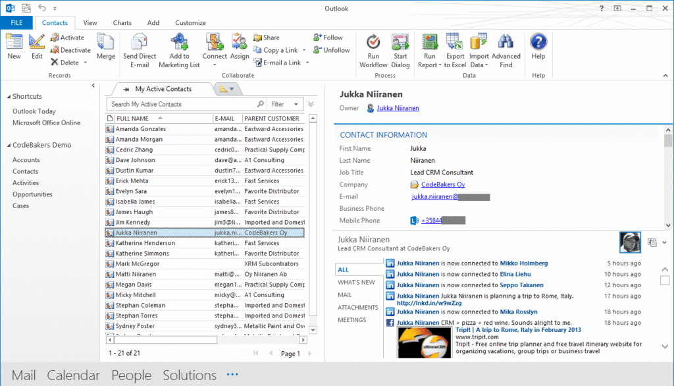Image resolution: width=674 pixels, height=386 pixels.
Task: Open the Add ribbon tab
Action: [153, 23]
